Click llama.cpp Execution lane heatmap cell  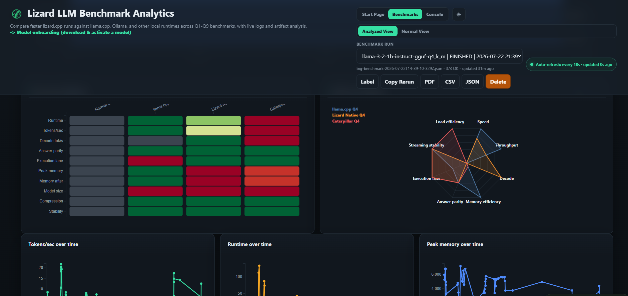coord(155,161)
